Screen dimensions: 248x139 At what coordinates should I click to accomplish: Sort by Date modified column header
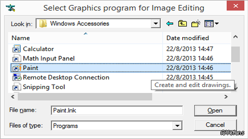pyautogui.click(x=188, y=38)
